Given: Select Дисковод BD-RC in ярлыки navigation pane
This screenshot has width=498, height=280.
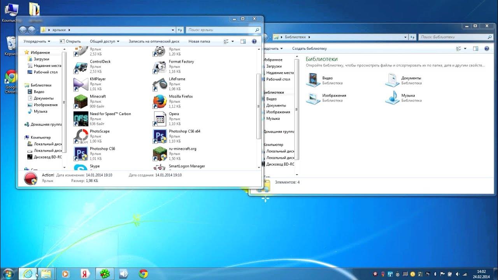Looking at the screenshot, I should pos(44,157).
